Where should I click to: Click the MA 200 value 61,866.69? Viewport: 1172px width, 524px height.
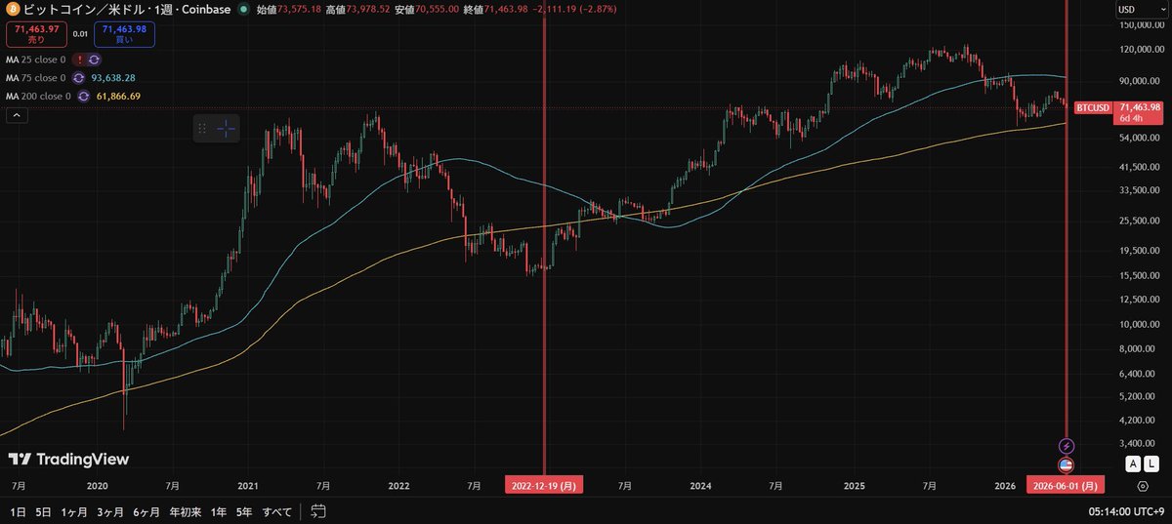click(x=118, y=96)
